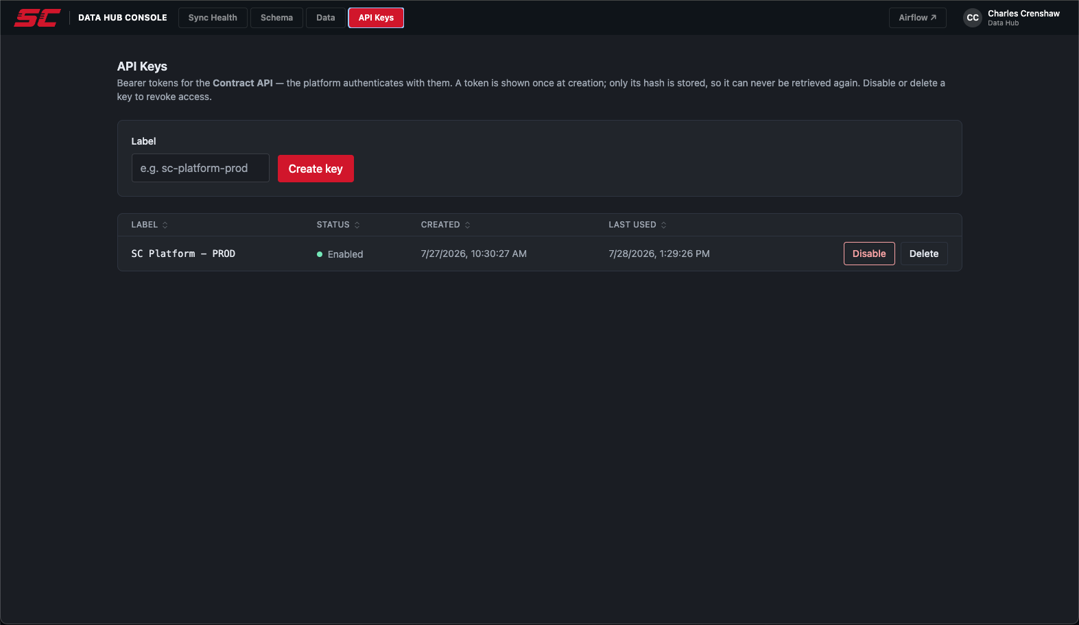Delete the SC Platform – PROD key
Viewport: 1079px width, 625px height.
click(x=924, y=254)
